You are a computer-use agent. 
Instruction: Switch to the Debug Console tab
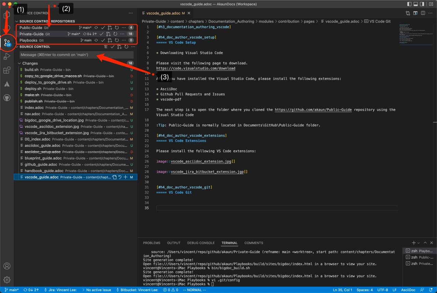(201, 243)
